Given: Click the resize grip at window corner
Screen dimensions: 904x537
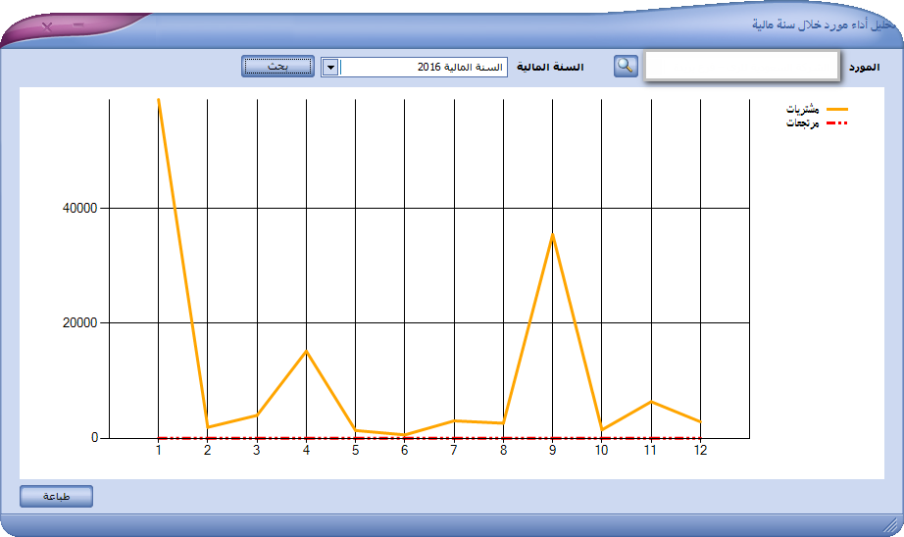Looking at the screenshot, I should tap(891, 524).
